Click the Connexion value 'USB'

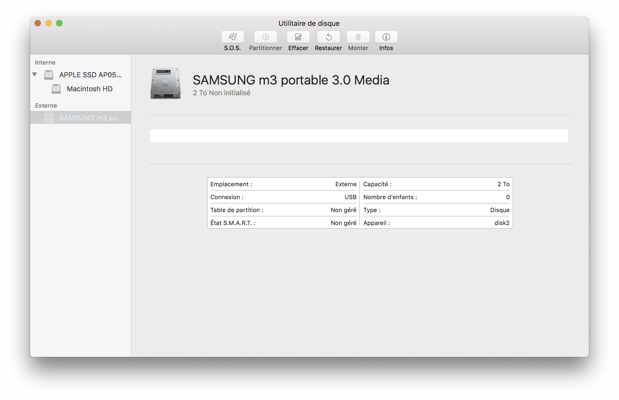350,197
